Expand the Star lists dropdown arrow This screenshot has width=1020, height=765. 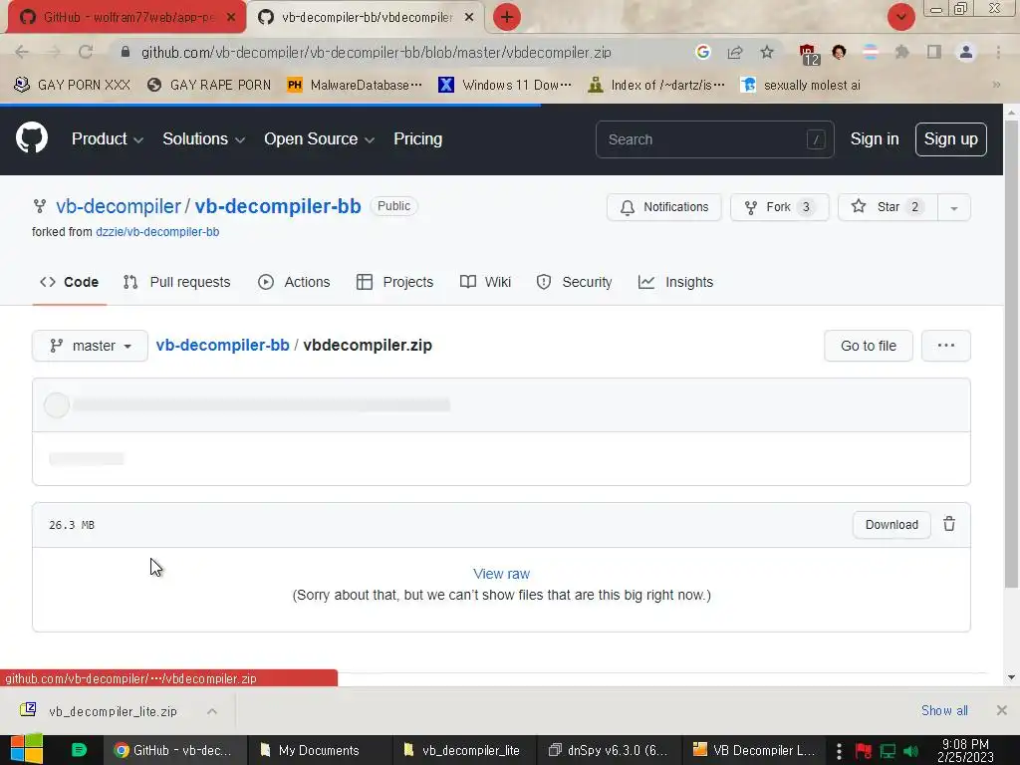954,207
